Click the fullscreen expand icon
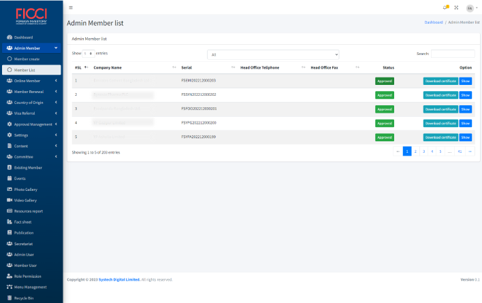The width and height of the screenshot is (482, 303). [x=456, y=7]
